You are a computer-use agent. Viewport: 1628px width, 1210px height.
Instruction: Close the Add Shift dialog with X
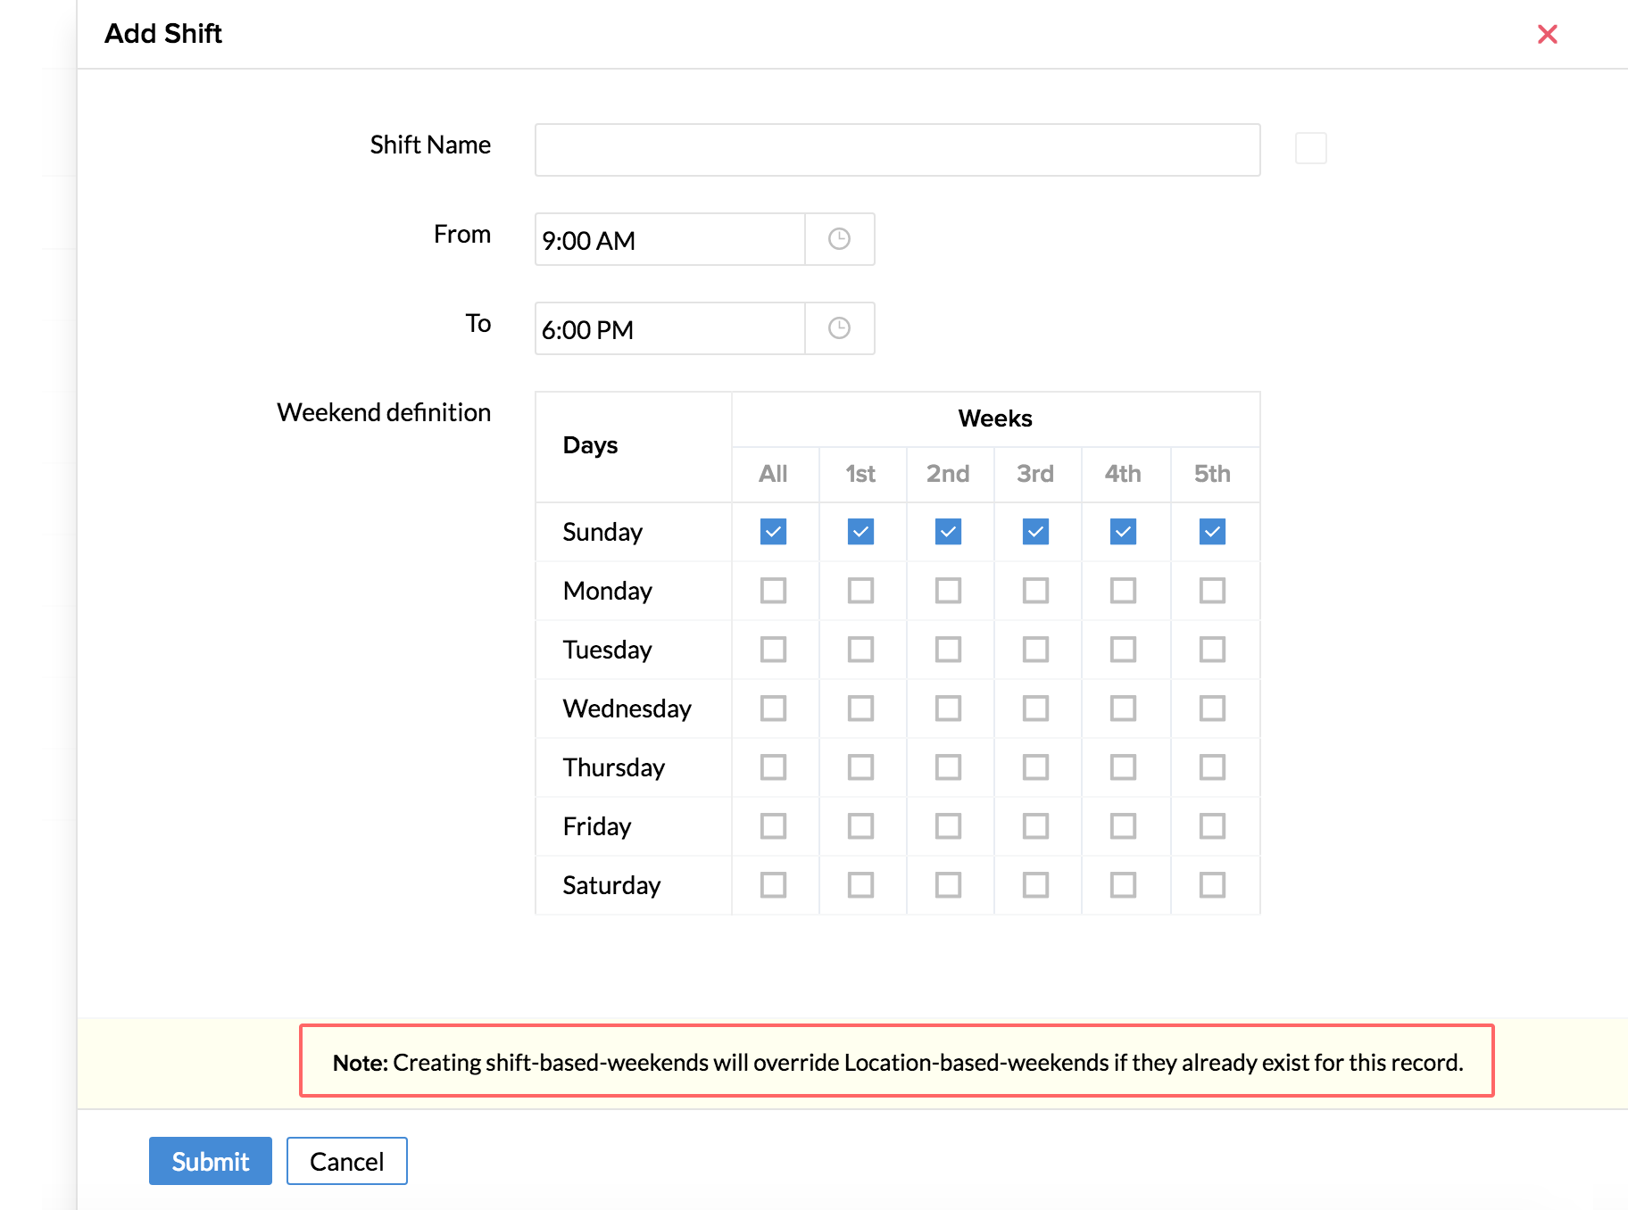pyautogui.click(x=1547, y=34)
